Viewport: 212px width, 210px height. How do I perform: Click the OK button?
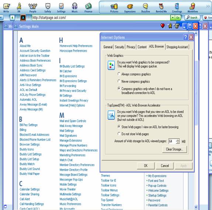[x=146, y=166]
